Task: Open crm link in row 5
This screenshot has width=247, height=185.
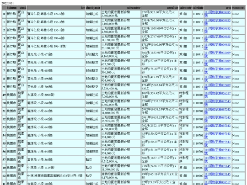Action: 217,54
